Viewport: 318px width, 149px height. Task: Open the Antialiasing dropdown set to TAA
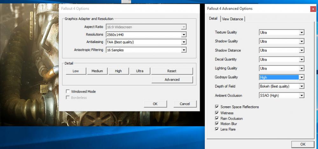coord(146,42)
